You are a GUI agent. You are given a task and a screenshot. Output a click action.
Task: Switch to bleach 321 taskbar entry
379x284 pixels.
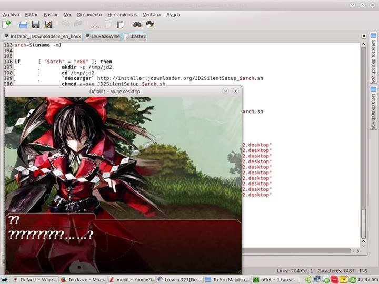180,280
